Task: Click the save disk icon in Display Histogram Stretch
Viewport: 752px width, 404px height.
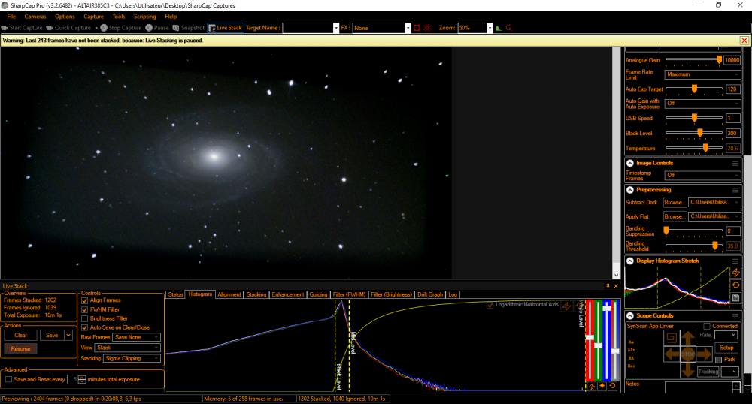Action: [x=735, y=297]
